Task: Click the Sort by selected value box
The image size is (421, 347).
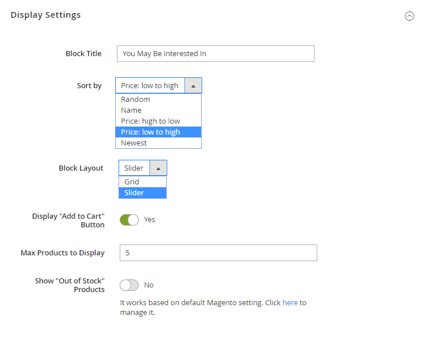Action: [x=150, y=86]
